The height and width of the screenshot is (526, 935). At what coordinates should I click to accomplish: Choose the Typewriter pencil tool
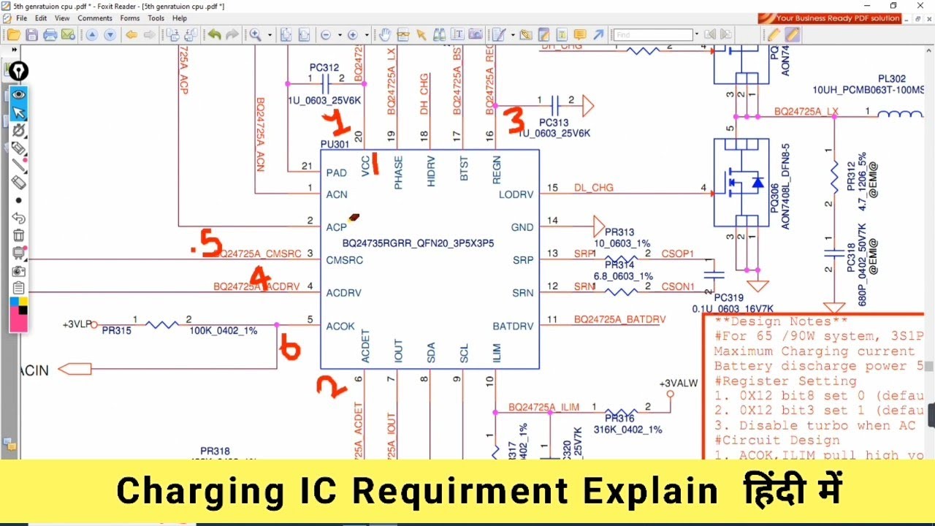(500, 34)
